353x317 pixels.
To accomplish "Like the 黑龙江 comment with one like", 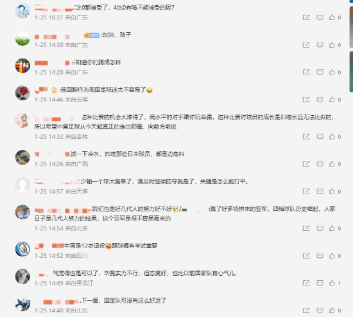I will (x=332, y=283).
